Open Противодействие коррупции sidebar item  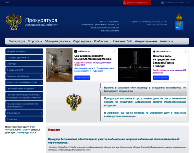24,88
